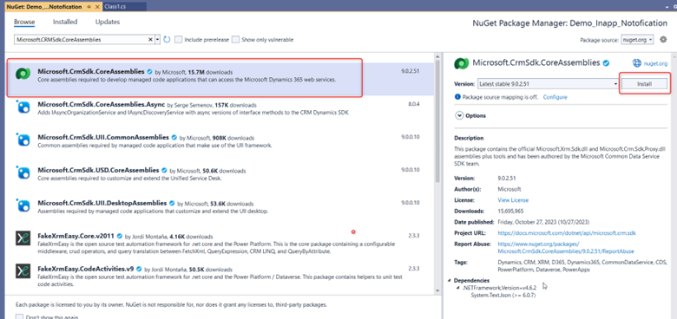Open the ReportAbuse nuget.org link
Screen dimensions: 677x319
tap(566, 247)
